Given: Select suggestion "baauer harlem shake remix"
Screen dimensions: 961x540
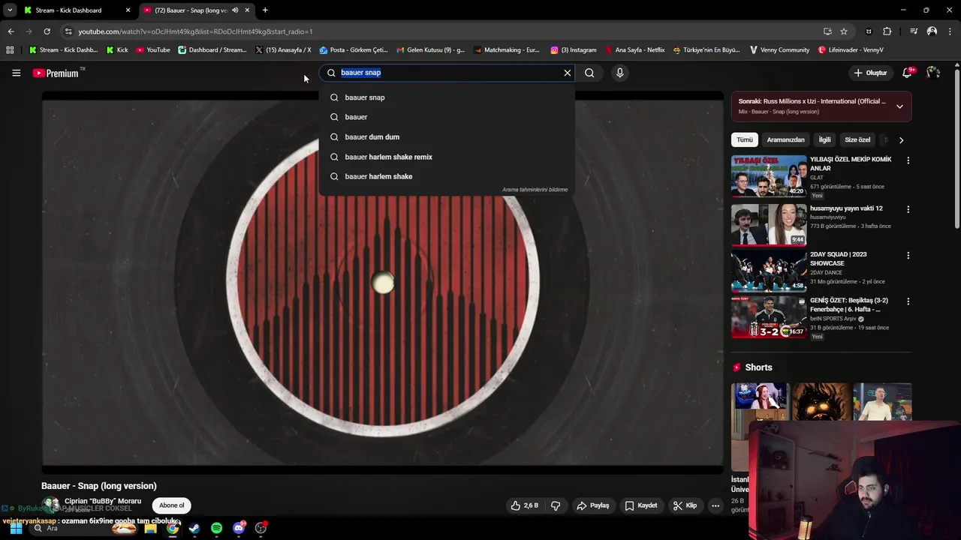Looking at the screenshot, I should [x=447, y=157].
